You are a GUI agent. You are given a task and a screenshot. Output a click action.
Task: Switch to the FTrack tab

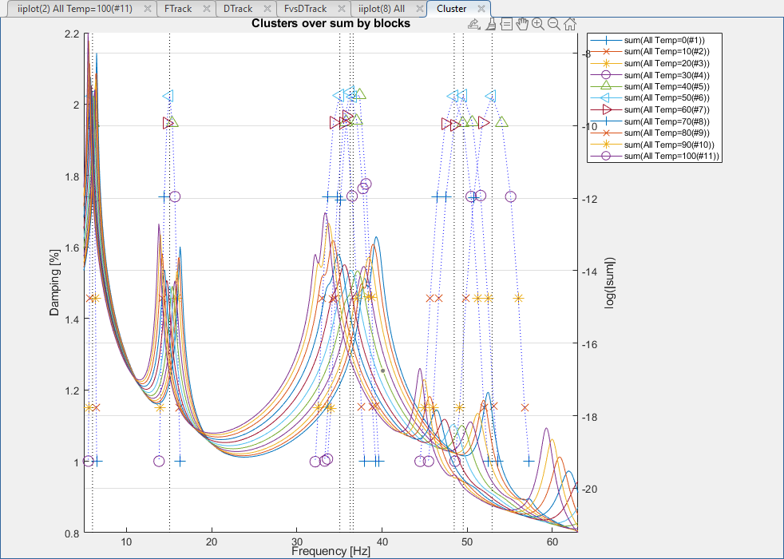coord(176,9)
